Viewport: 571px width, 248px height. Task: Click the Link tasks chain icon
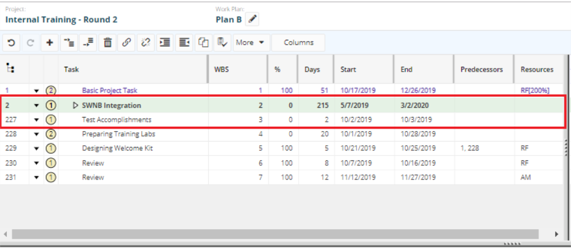coord(126,43)
